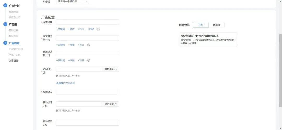
Task: Insert +关键词 into the 创意标题
Action: coord(61,29)
